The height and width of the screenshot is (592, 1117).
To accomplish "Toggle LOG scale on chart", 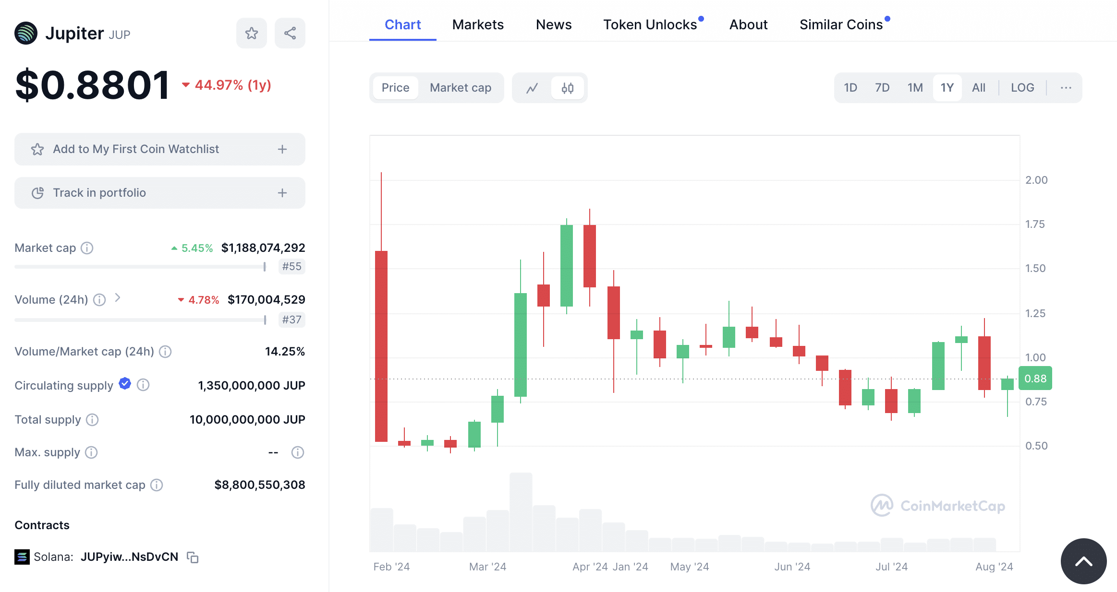I will 1022,88.
